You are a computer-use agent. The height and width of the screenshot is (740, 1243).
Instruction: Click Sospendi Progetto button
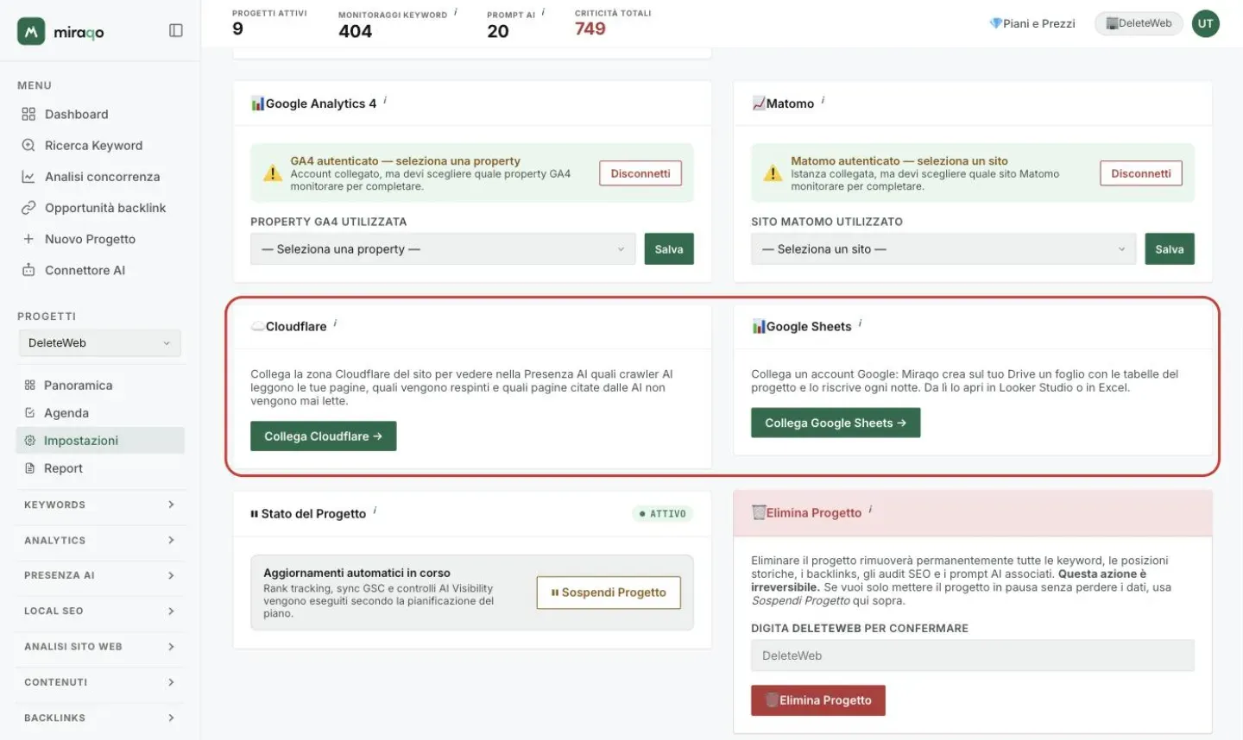pos(609,593)
